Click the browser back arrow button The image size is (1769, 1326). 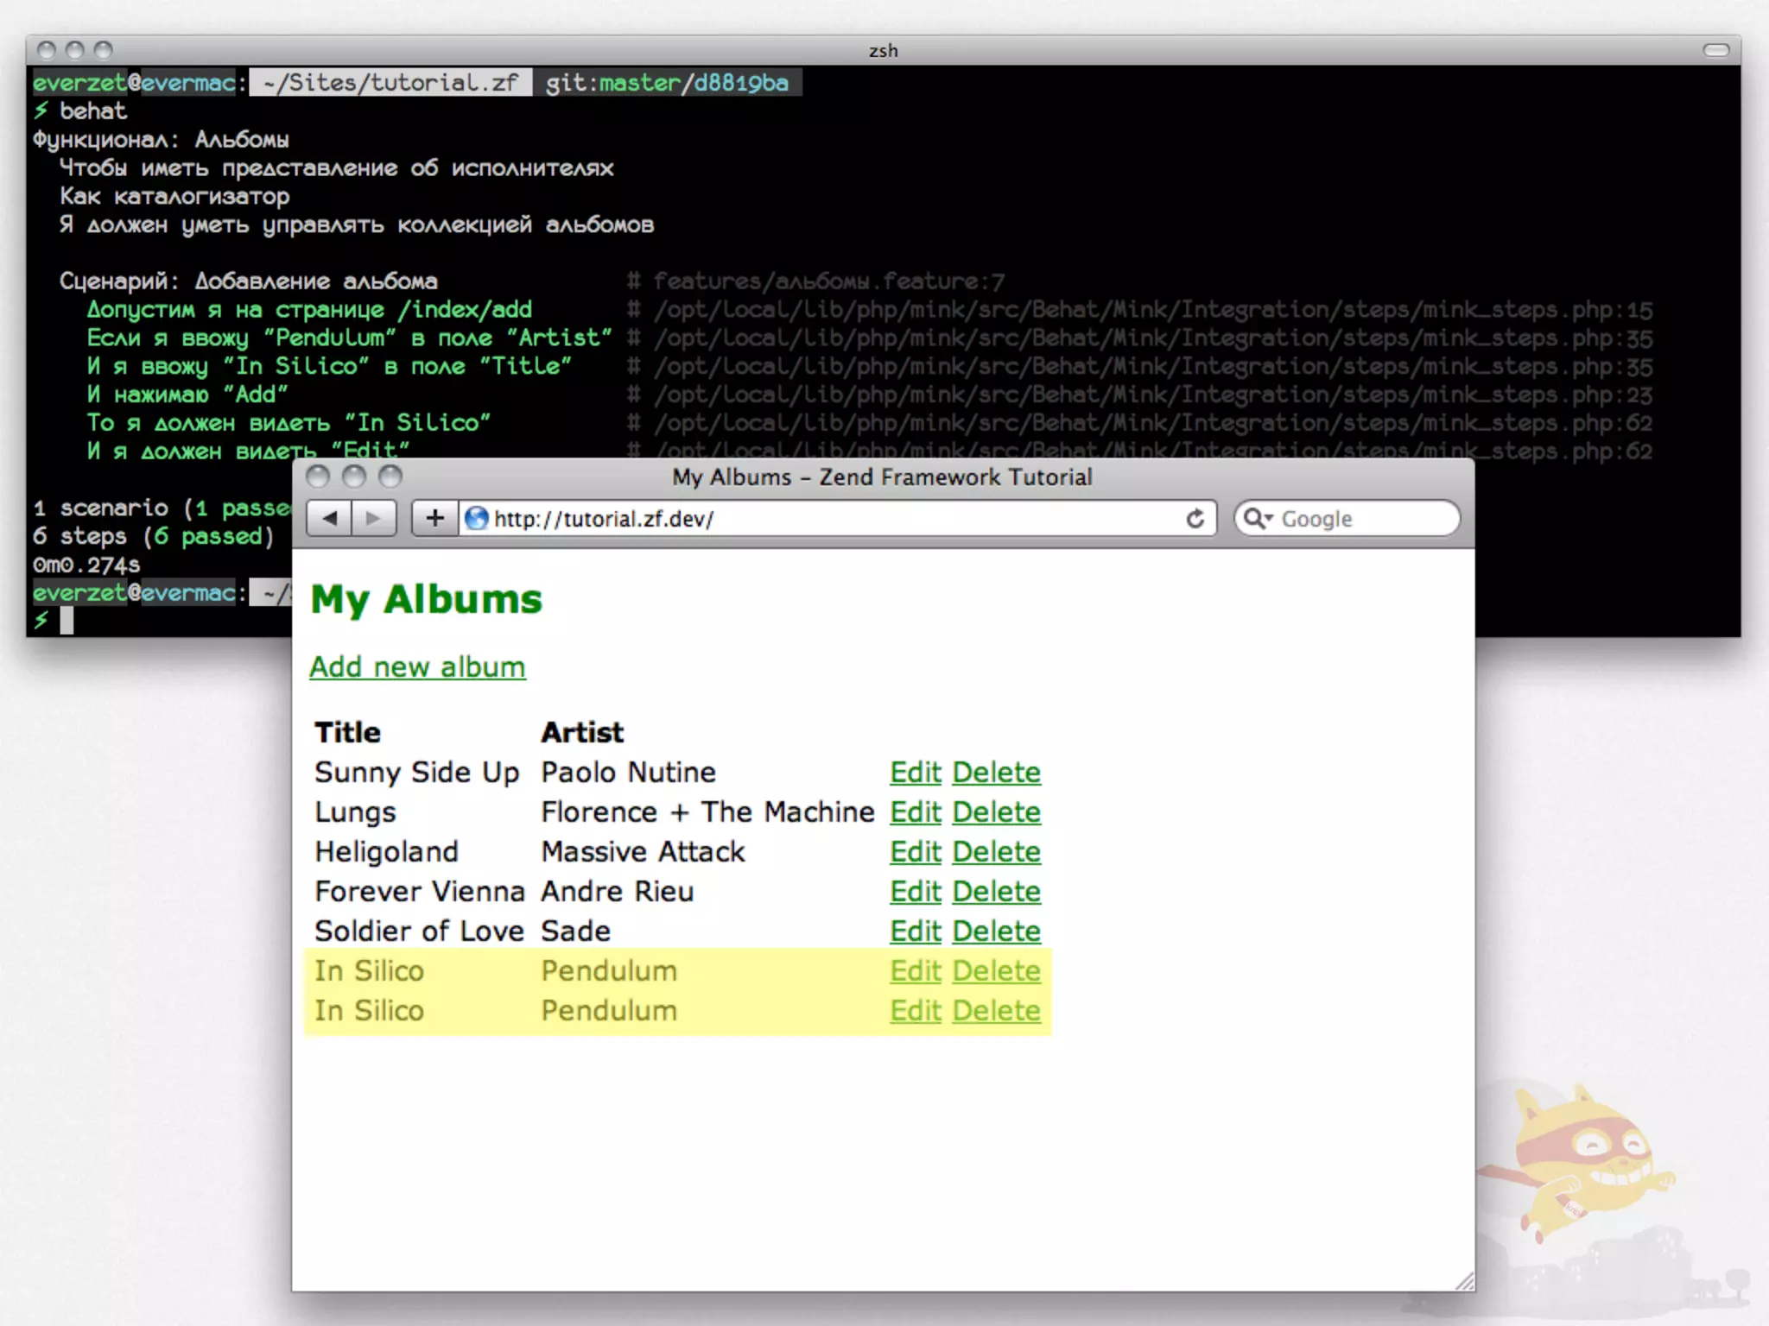(329, 518)
